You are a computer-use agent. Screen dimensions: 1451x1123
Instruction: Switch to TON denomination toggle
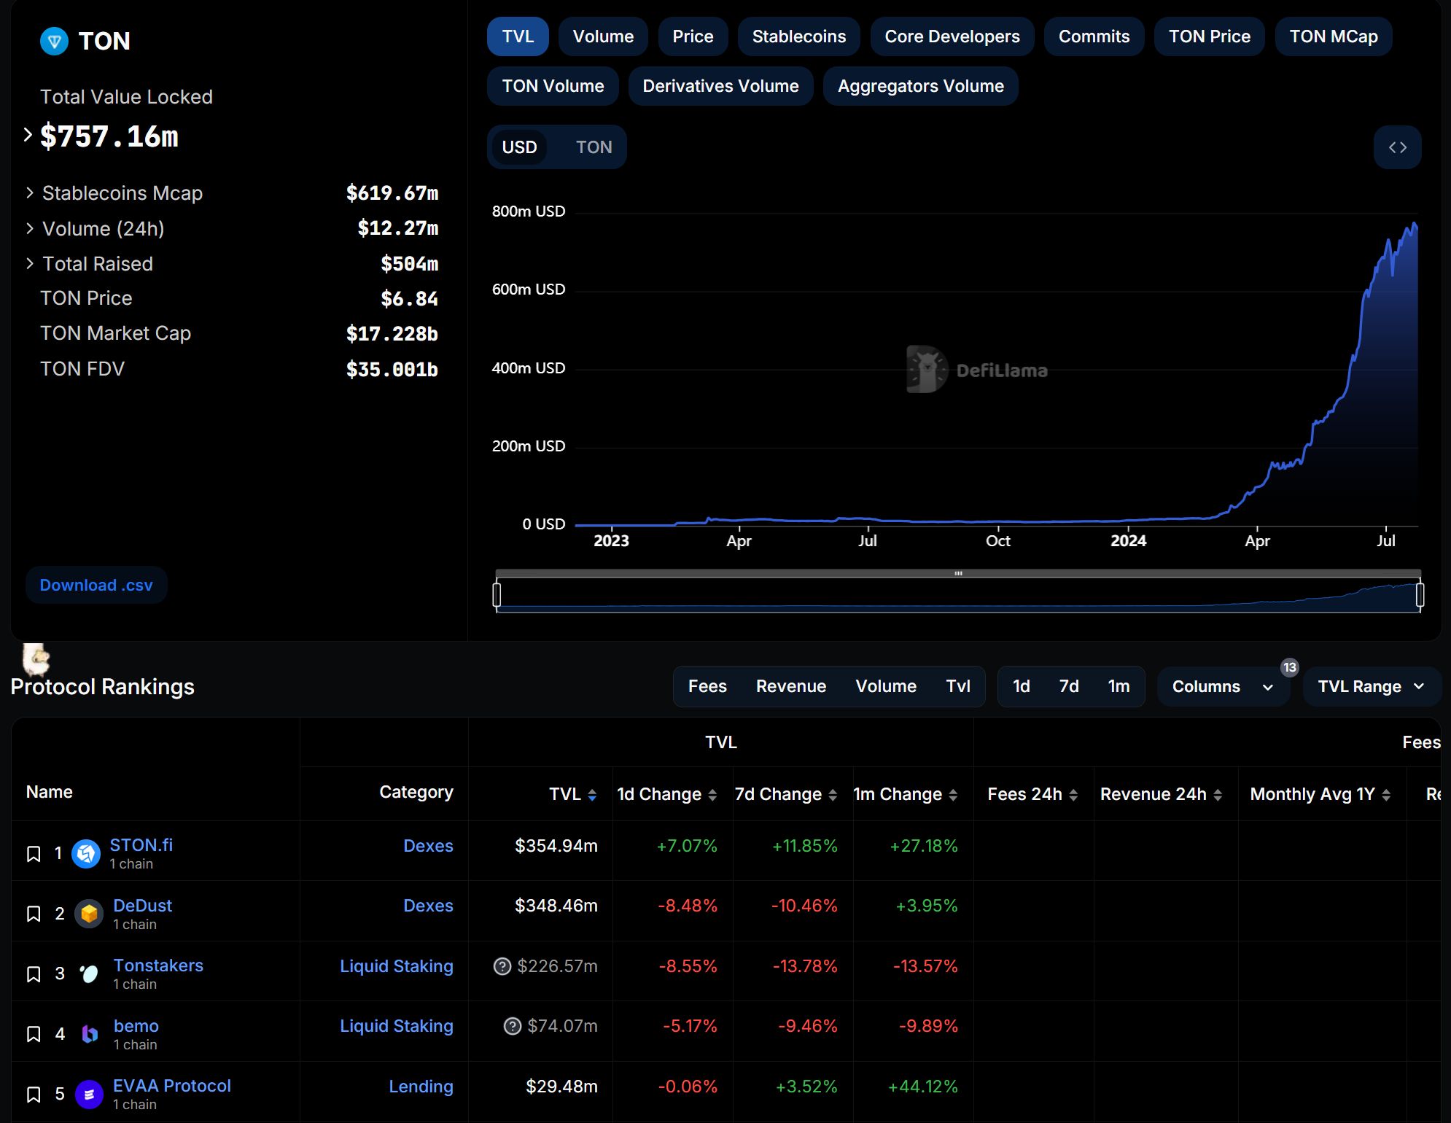click(592, 146)
